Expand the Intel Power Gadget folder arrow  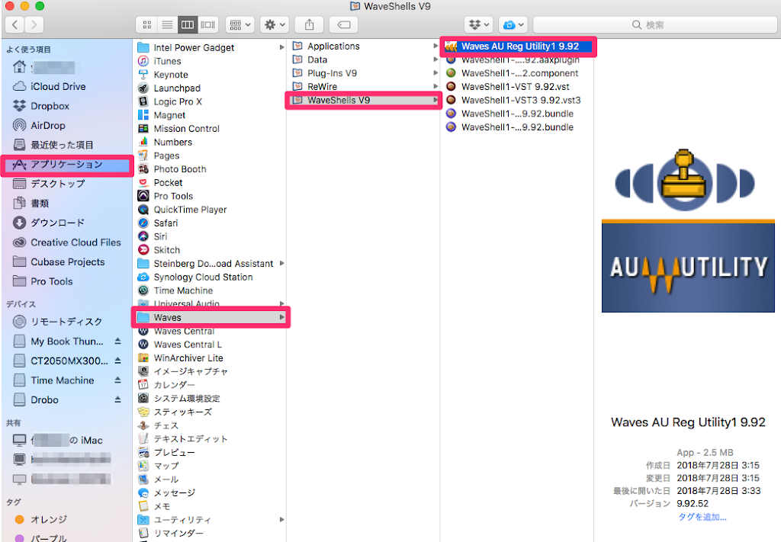click(x=282, y=47)
